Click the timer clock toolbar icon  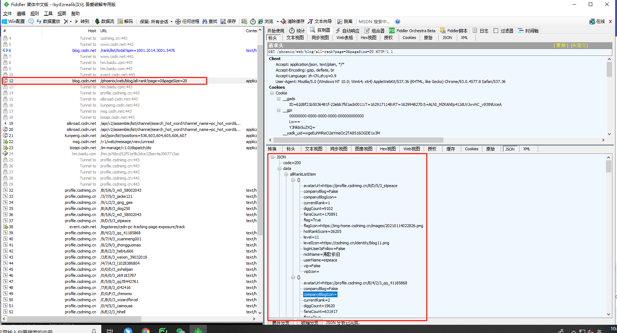tap(253, 21)
